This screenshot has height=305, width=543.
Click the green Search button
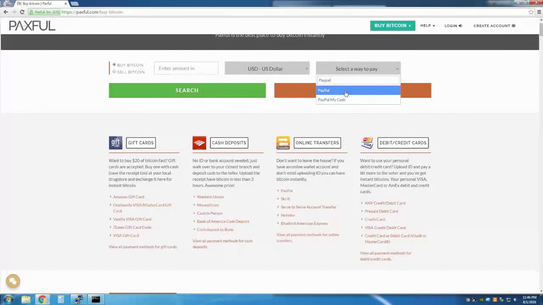(x=187, y=90)
